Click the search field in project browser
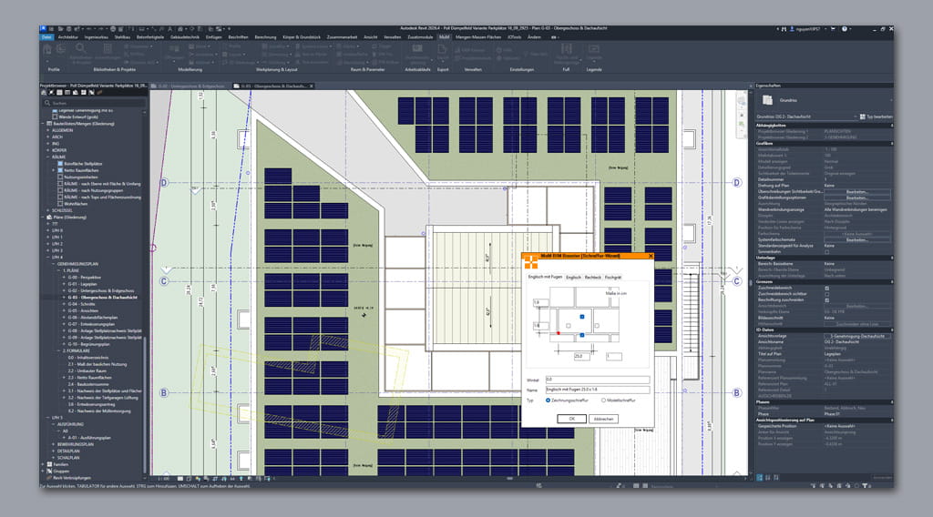 coord(94,103)
